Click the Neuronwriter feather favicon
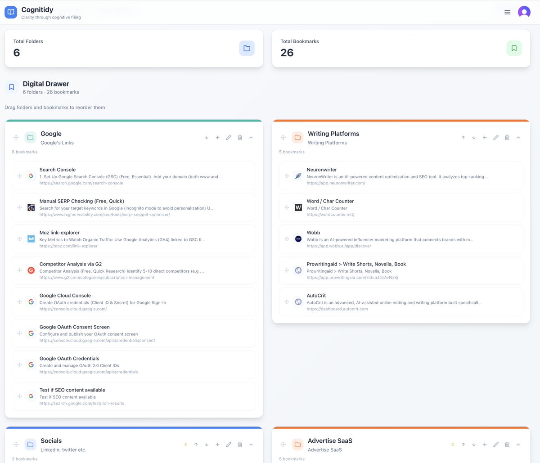This screenshot has height=463, width=540. (x=298, y=176)
